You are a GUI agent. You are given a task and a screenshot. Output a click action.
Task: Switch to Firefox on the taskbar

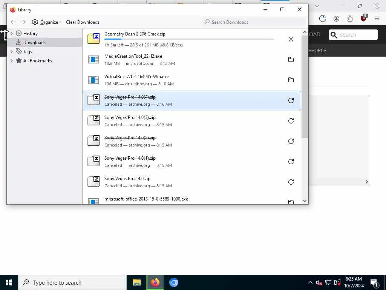[x=155, y=282]
